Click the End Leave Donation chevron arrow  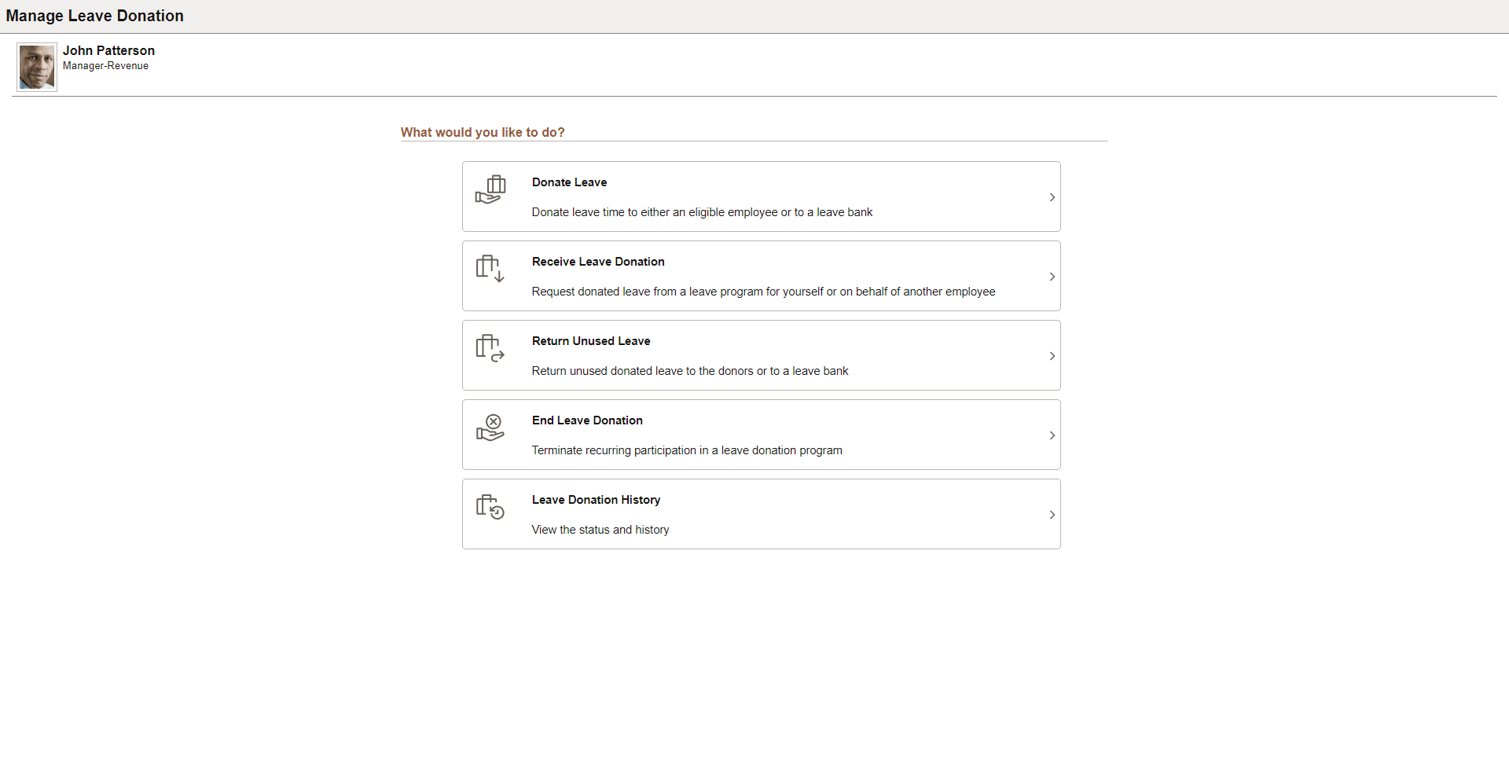tap(1052, 435)
